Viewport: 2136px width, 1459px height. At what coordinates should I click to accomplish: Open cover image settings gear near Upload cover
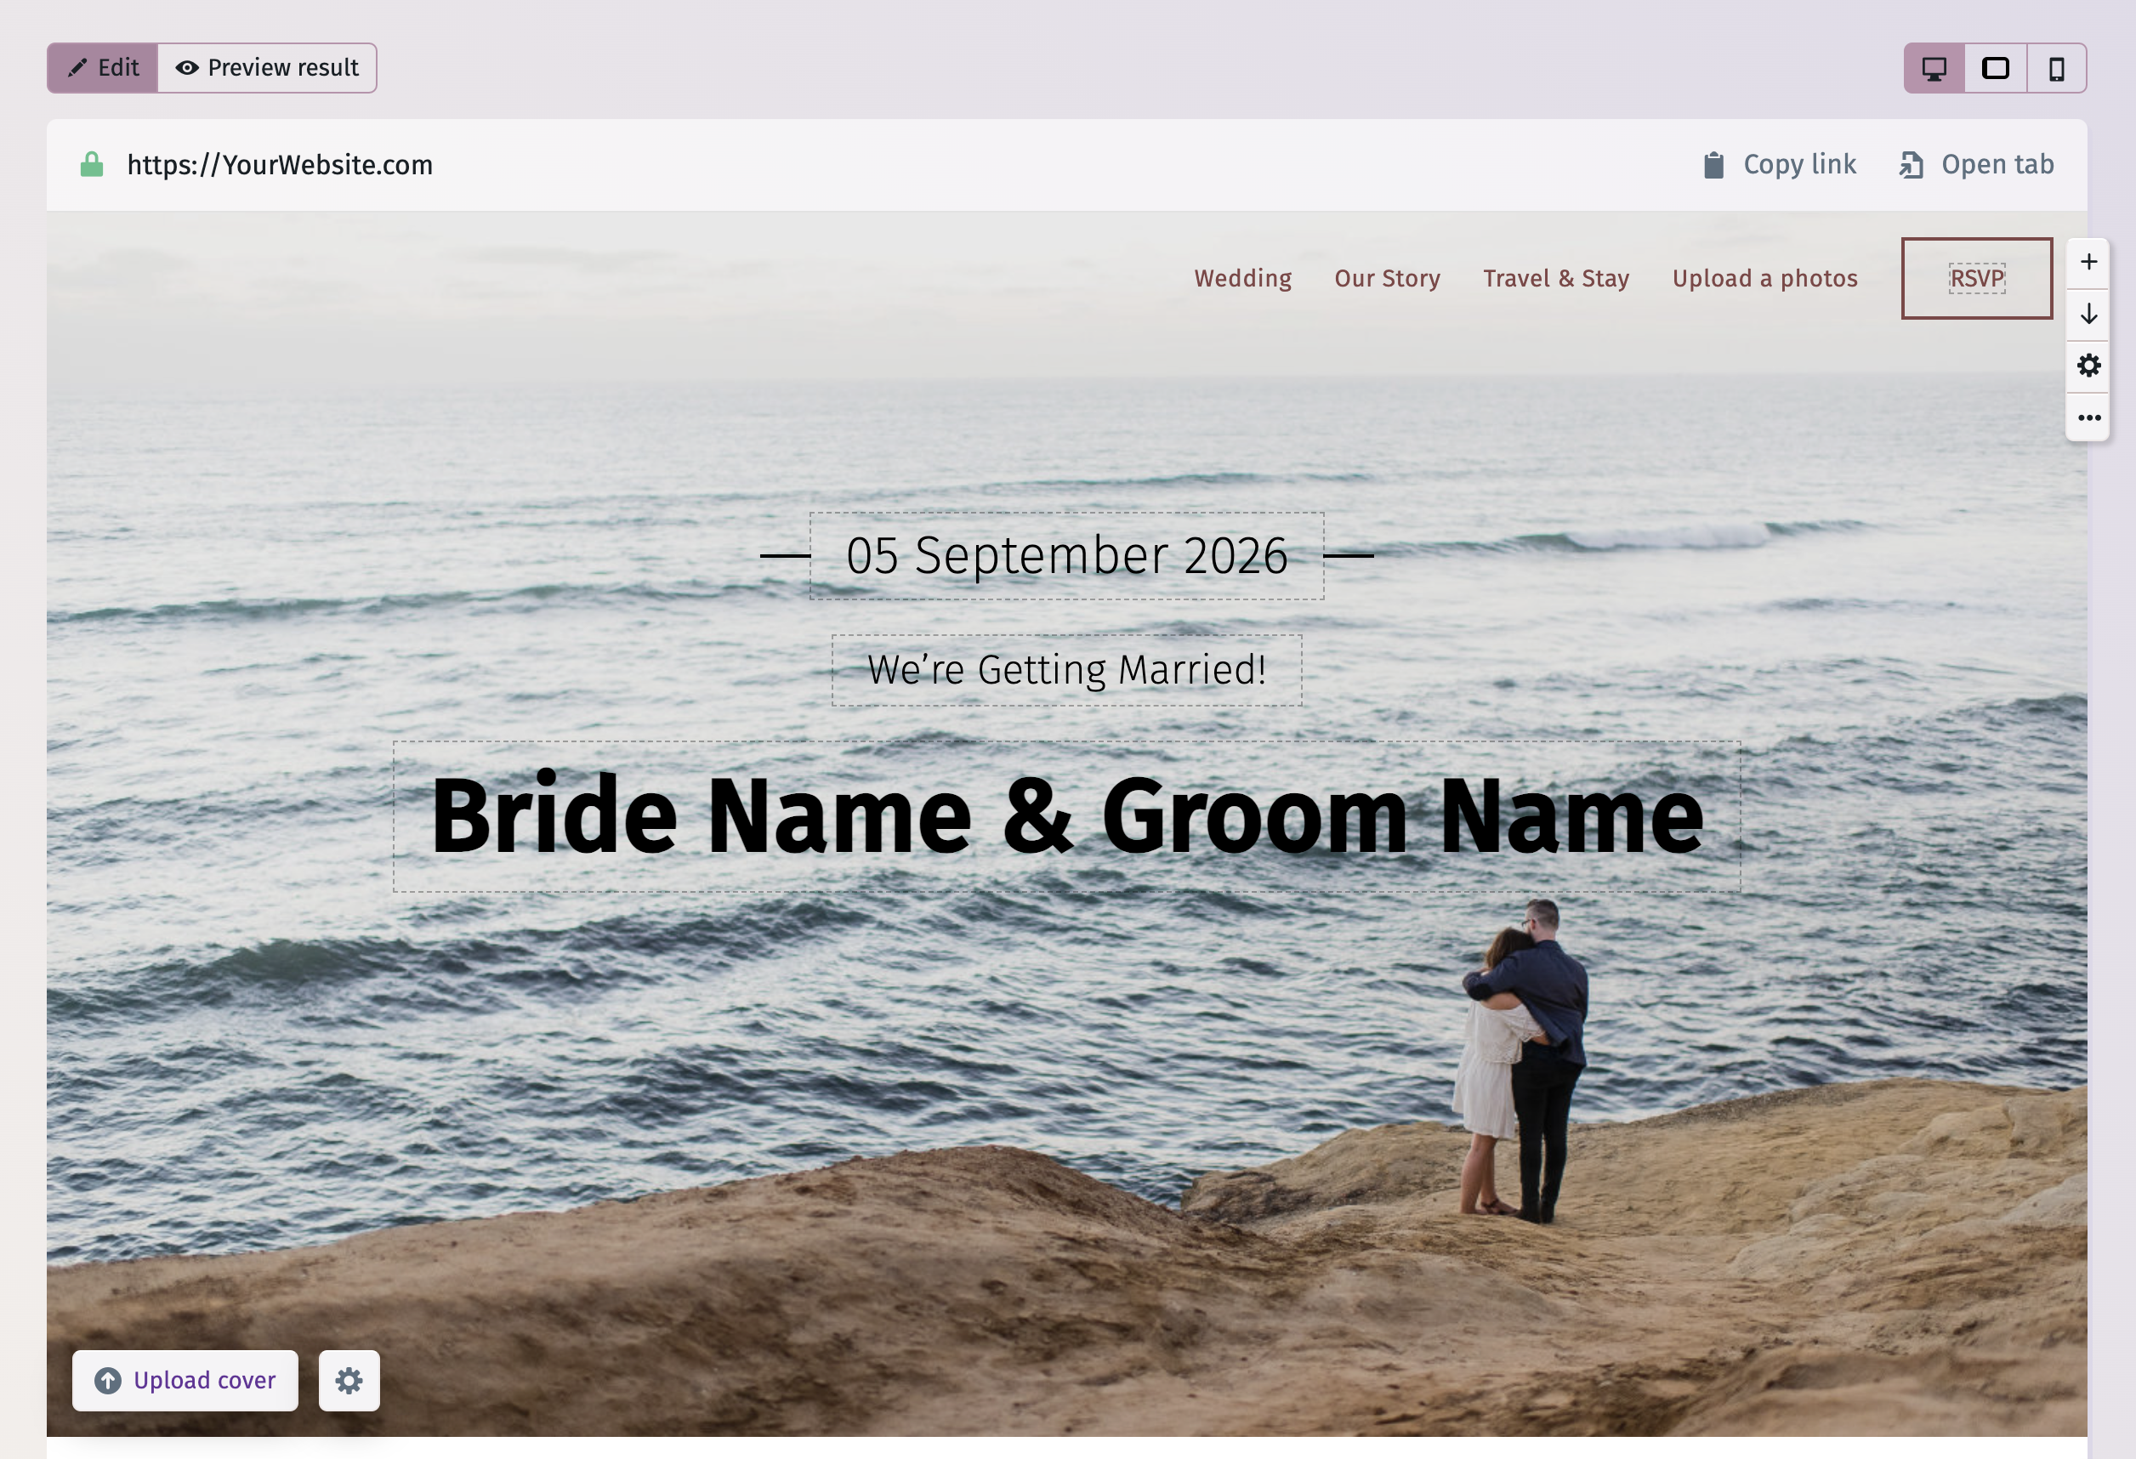coord(349,1380)
